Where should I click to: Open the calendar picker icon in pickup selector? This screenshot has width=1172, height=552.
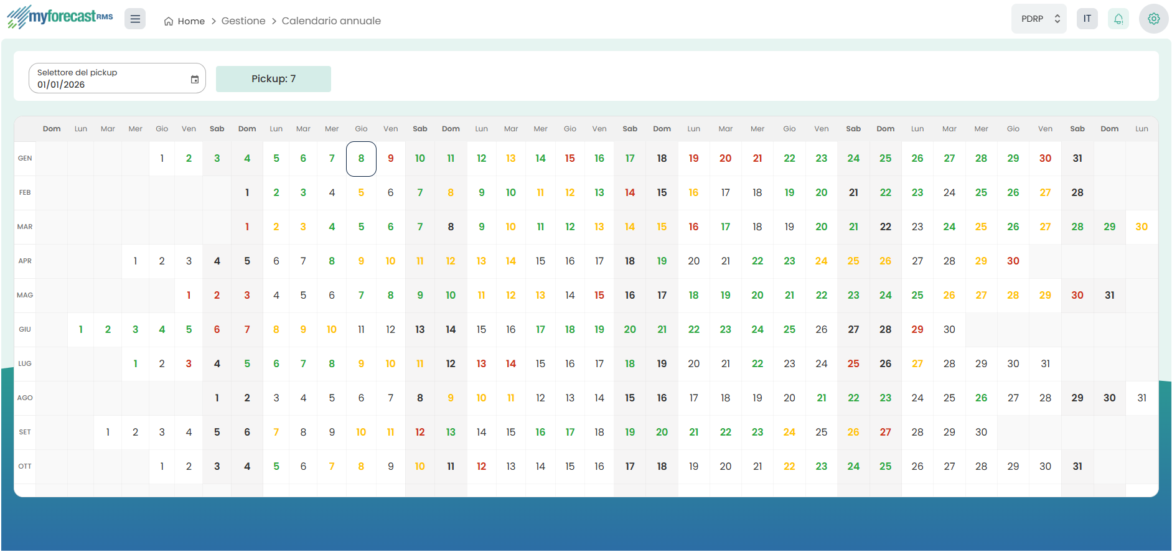(195, 79)
